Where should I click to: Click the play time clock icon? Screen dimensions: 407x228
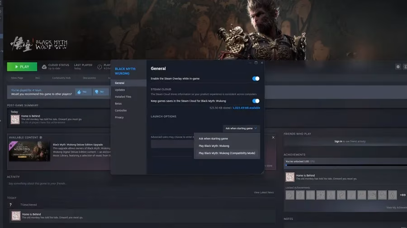99,67
